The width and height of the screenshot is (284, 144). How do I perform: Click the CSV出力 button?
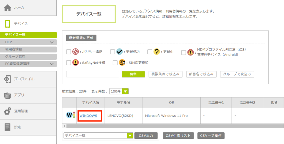(146, 136)
